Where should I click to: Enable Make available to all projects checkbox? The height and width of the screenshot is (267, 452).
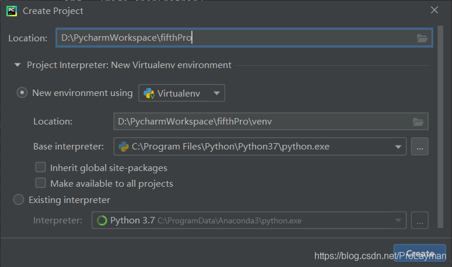pyautogui.click(x=40, y=183)
